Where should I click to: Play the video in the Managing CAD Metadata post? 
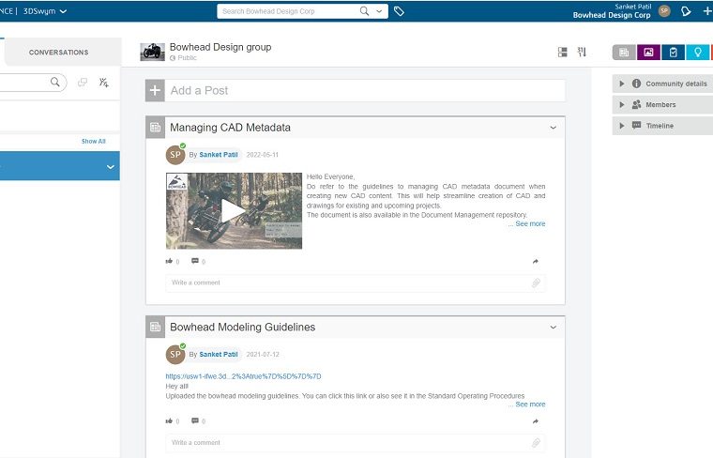pyautogui.click(x=234, y=211)
